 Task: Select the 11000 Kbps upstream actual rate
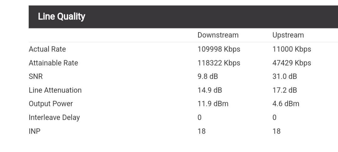pos(292,49)
